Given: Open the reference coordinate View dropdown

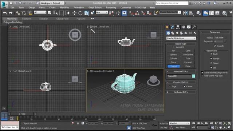Looking at the screenshot, I should 102,12.
